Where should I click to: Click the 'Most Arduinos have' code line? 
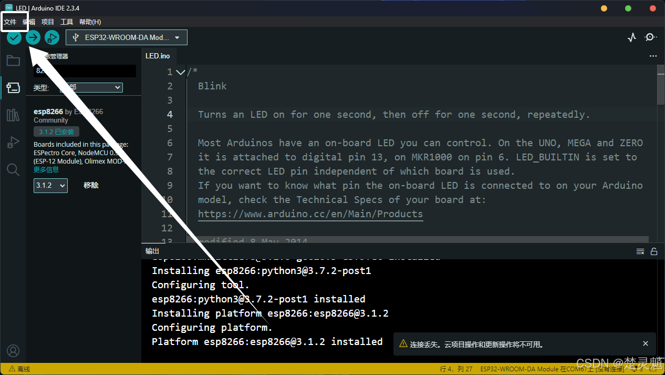coord(420,143)
